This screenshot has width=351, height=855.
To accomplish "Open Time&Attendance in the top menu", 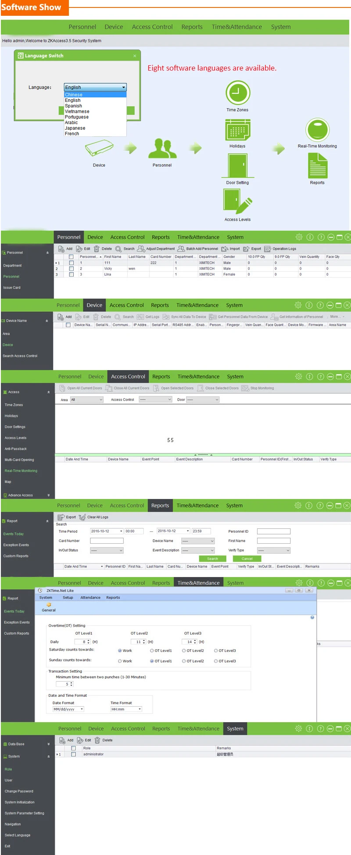I will pyautogui.click(x=237, y=27).
